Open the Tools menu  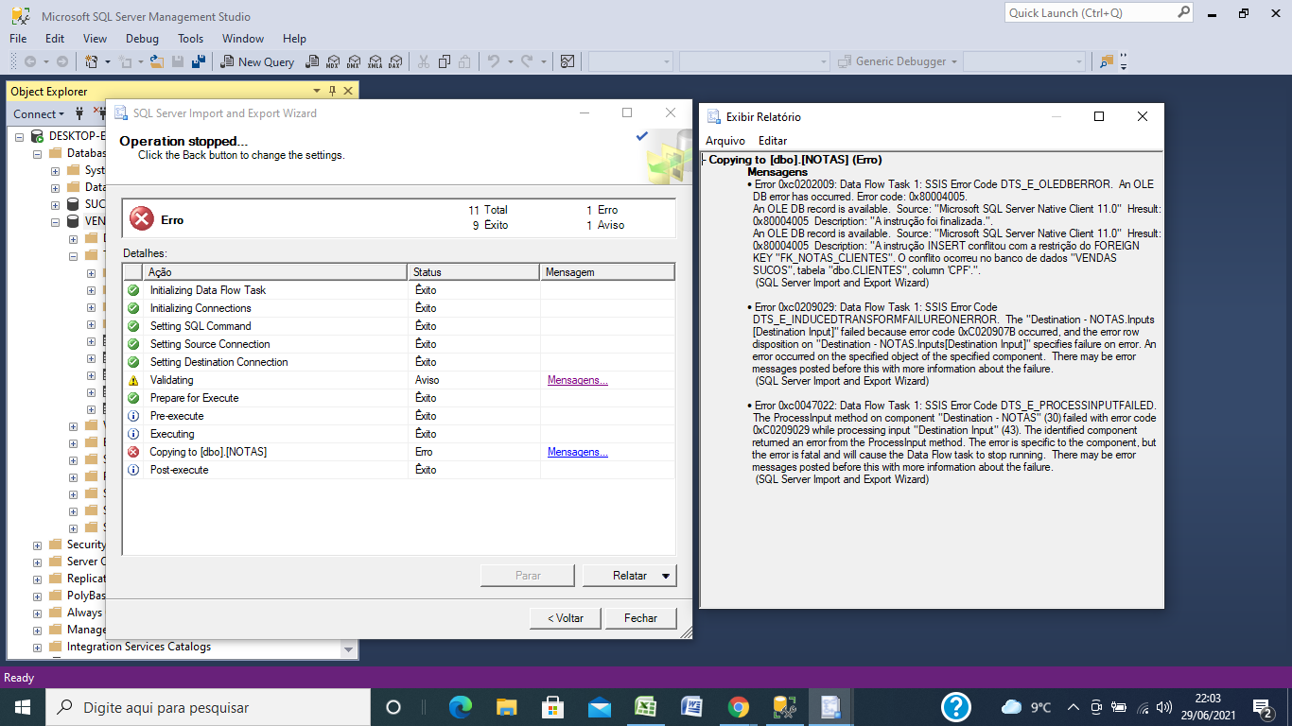pyautogui.click(x=191, y=39)
